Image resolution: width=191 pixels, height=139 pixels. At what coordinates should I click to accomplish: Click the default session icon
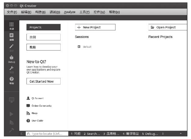click(x=79, y=47)
